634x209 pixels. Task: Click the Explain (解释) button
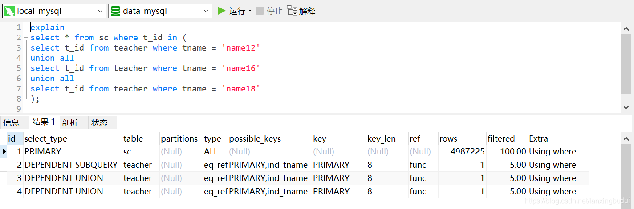(x=301, y=10)
